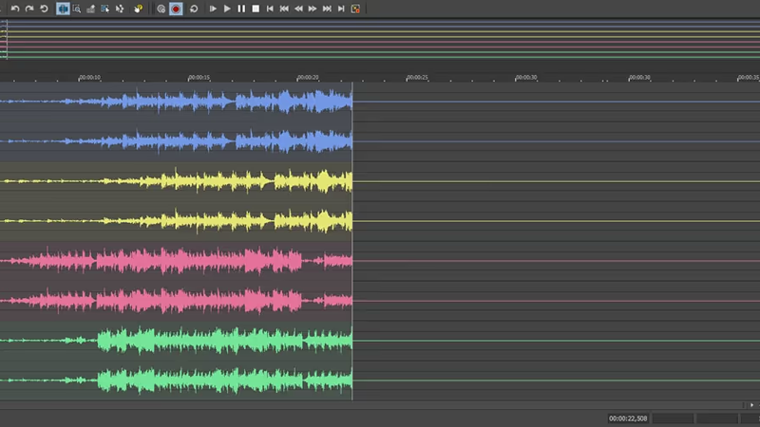The width and height of the screenshot is (760, 427).
Task: Select the highlighted Edit tool
Action: 63,9
